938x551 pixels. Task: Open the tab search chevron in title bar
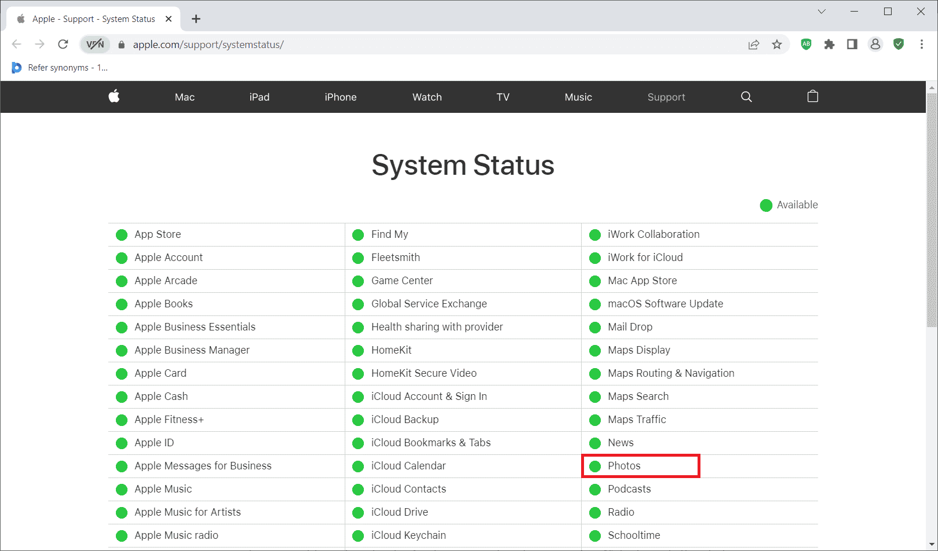[822, 12]
